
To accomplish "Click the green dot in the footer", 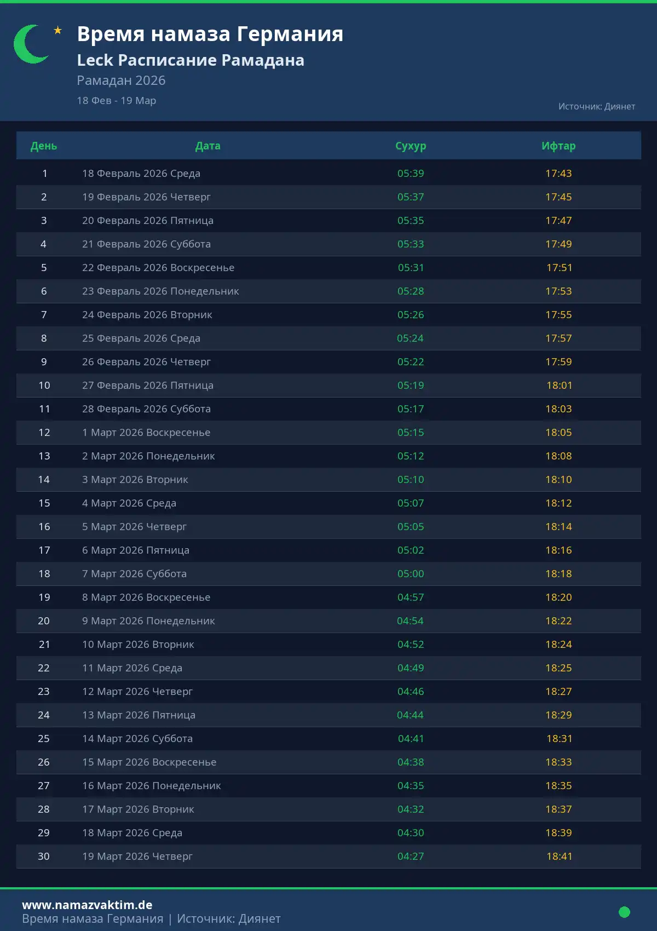I will (624, 912).
